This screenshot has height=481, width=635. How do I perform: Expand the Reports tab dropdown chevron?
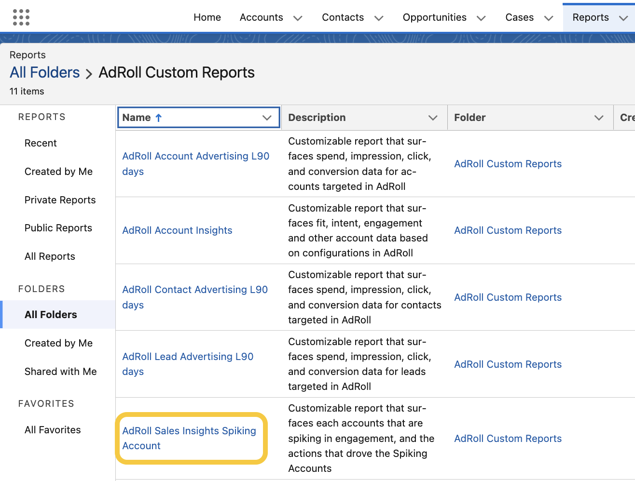pyautogui.click(x=623, y=18)
